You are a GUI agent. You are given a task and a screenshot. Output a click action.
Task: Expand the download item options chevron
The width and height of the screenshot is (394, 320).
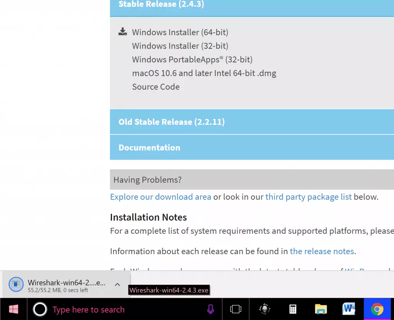tap(117, 285)
